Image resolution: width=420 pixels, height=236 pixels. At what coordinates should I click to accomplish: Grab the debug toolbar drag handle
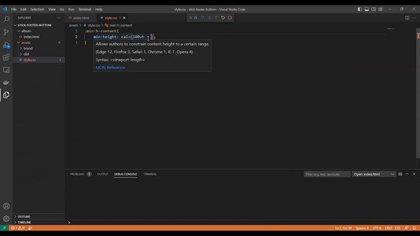click(x=190, y=18)
